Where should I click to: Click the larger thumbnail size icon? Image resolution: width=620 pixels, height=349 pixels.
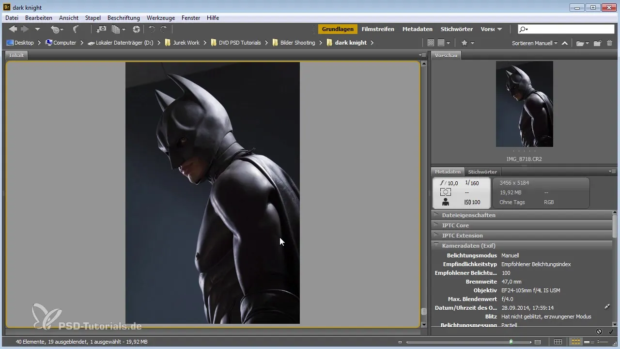[537, 342]
